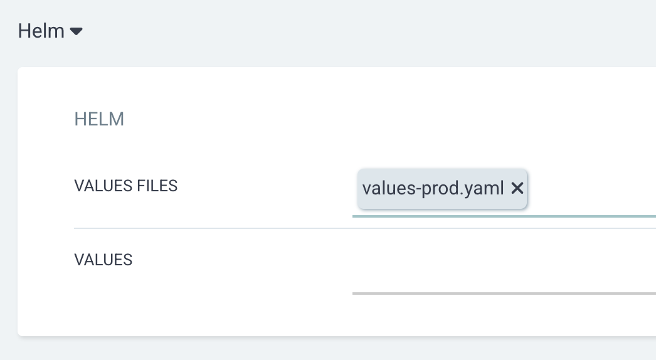Click the gray background below the Helm card

point(335,349)
